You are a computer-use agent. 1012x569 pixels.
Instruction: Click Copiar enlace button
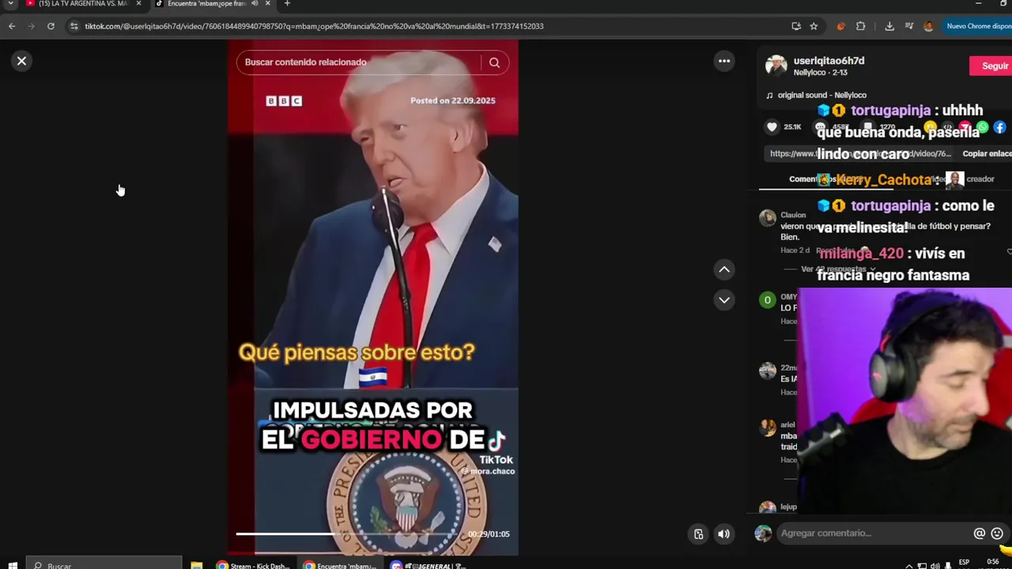[x=987, y=153]
